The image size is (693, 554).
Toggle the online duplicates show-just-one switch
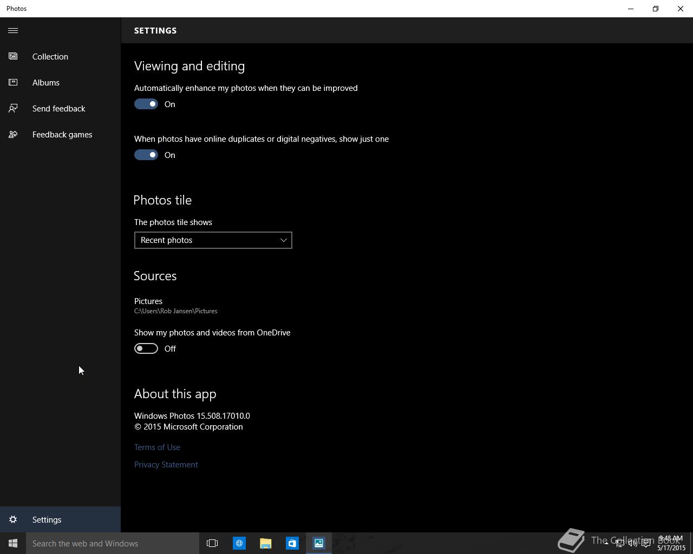[x=146, y=155]
